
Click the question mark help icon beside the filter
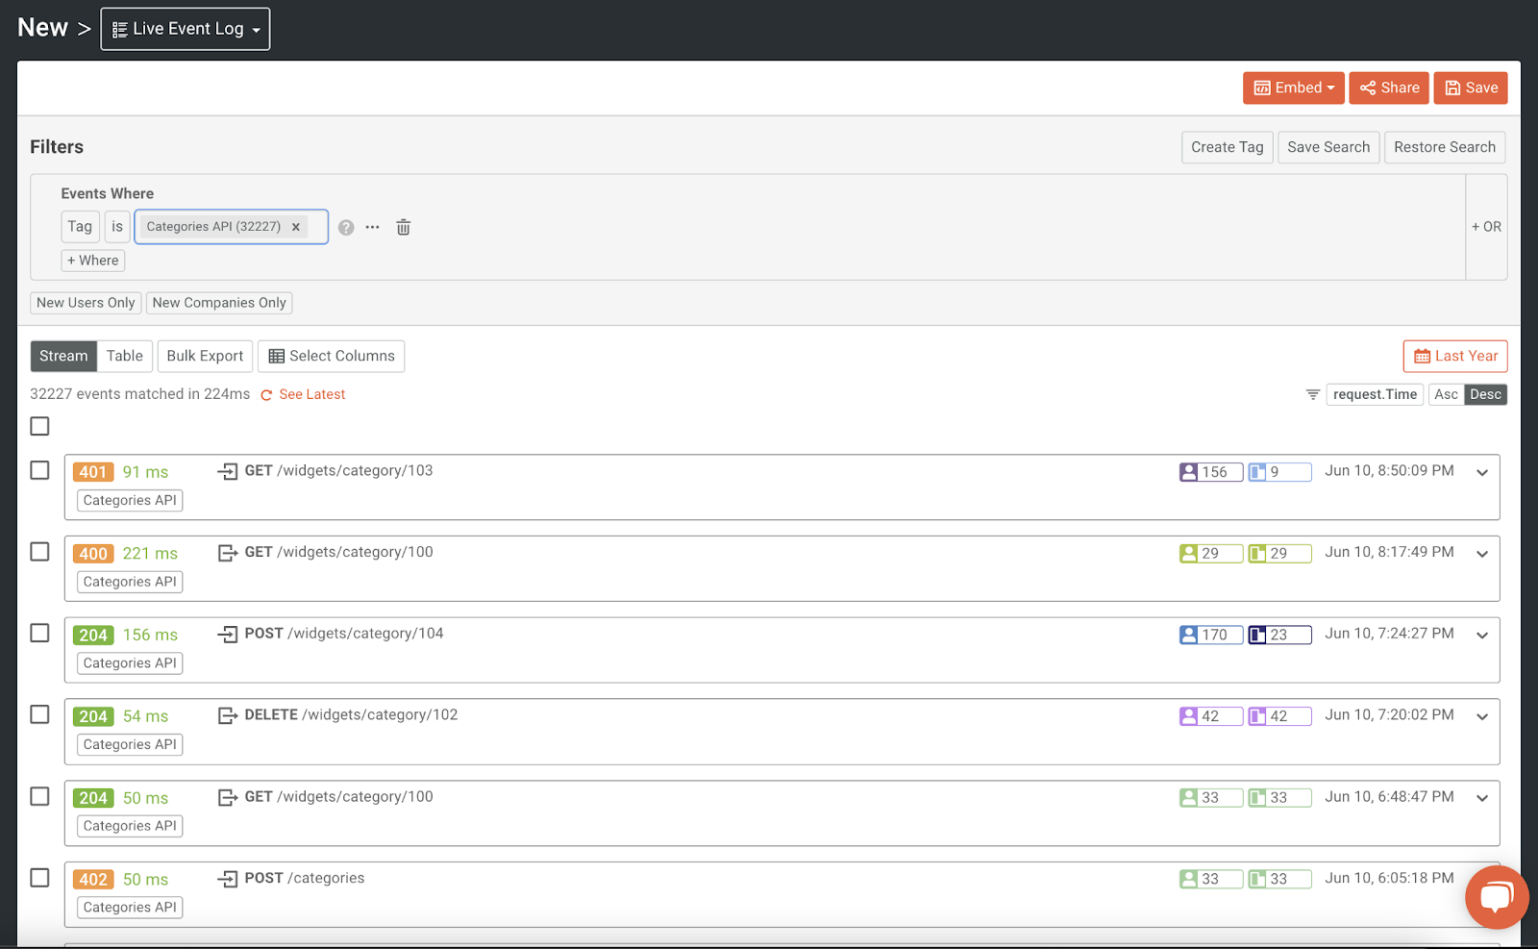[x=346, y=227]
